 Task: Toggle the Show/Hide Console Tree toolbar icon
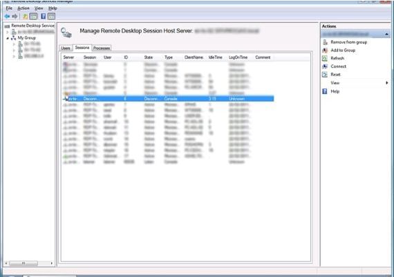33,17
